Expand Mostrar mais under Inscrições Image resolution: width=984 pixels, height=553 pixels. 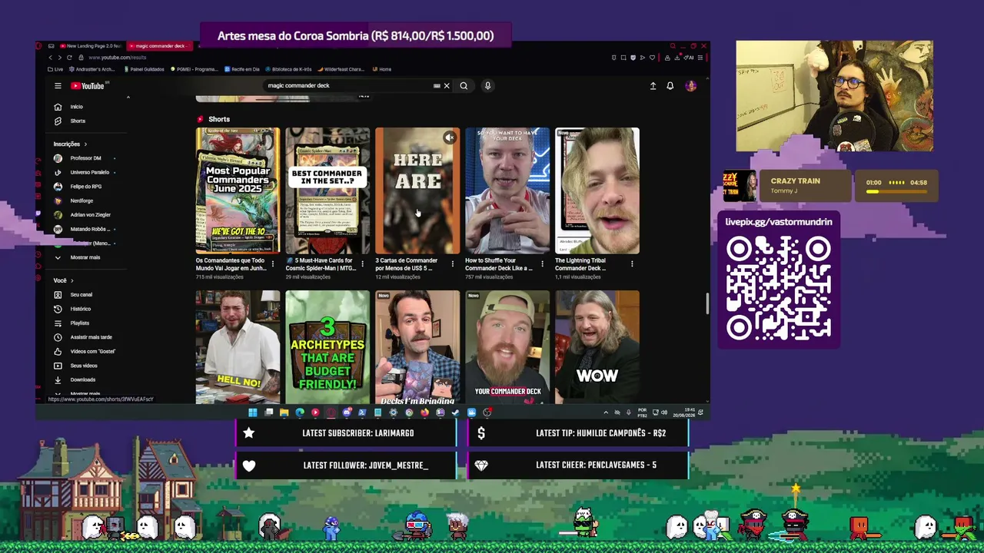pos(85,257)
